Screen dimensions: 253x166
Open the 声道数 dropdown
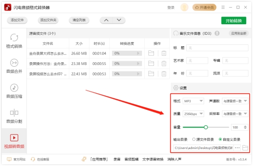click(235, 101)
